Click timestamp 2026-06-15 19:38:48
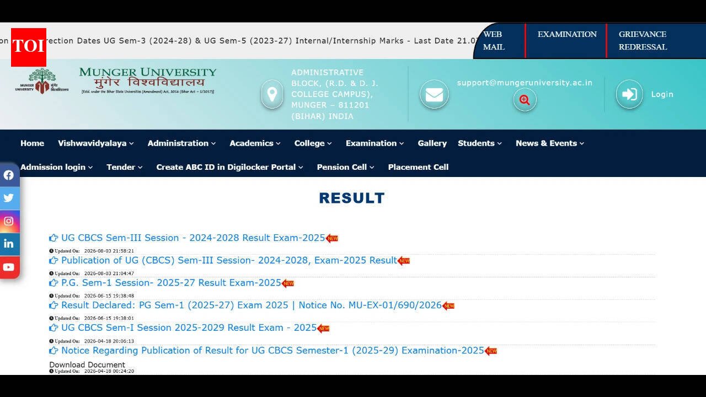The width and height of the screenshot is (706, 397). click(109, 296)
